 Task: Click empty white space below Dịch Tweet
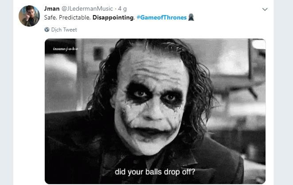pos(149,35)
